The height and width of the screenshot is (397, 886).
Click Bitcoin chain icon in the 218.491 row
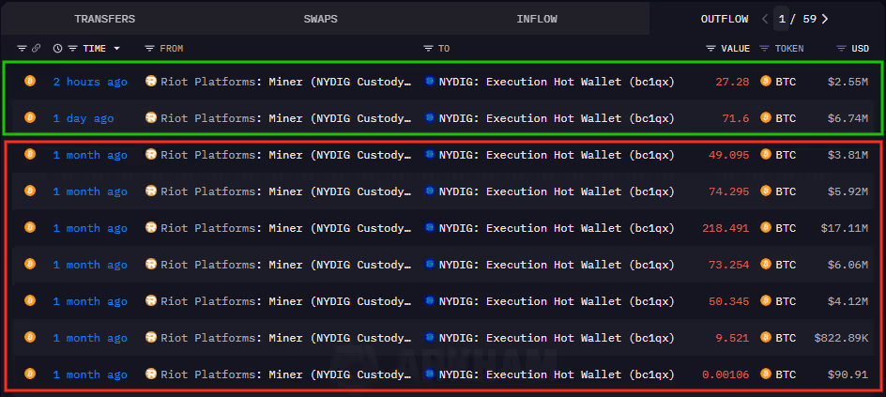pyautogui.click(x=30, y=227)
